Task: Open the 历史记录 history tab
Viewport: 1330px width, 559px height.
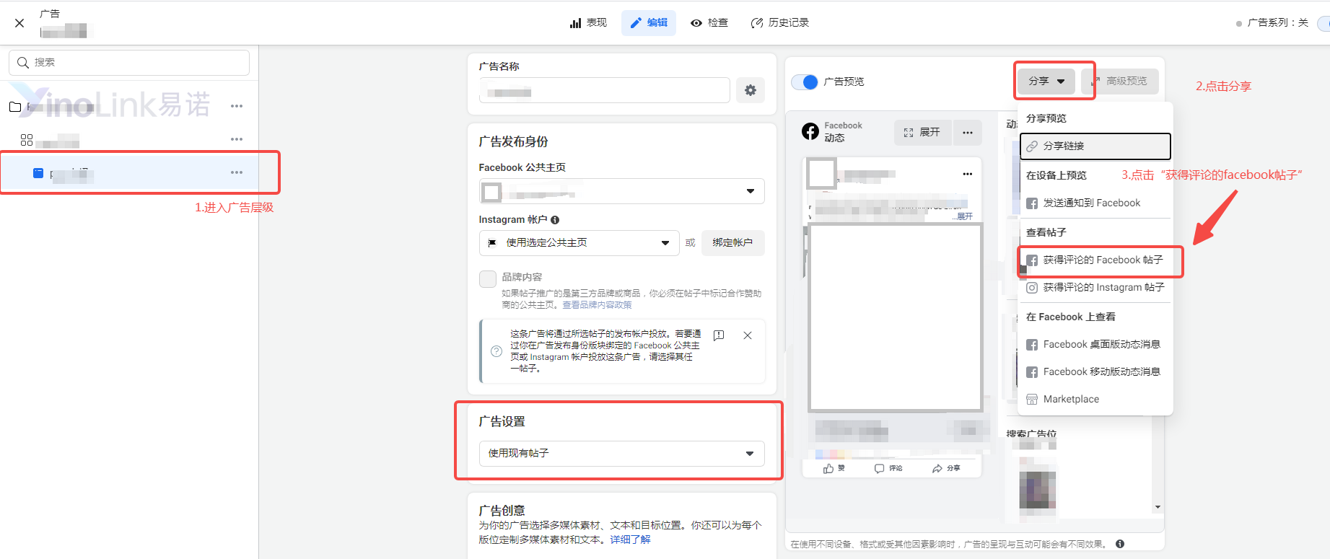Action: pyautogui.click(x=780, y=22)
